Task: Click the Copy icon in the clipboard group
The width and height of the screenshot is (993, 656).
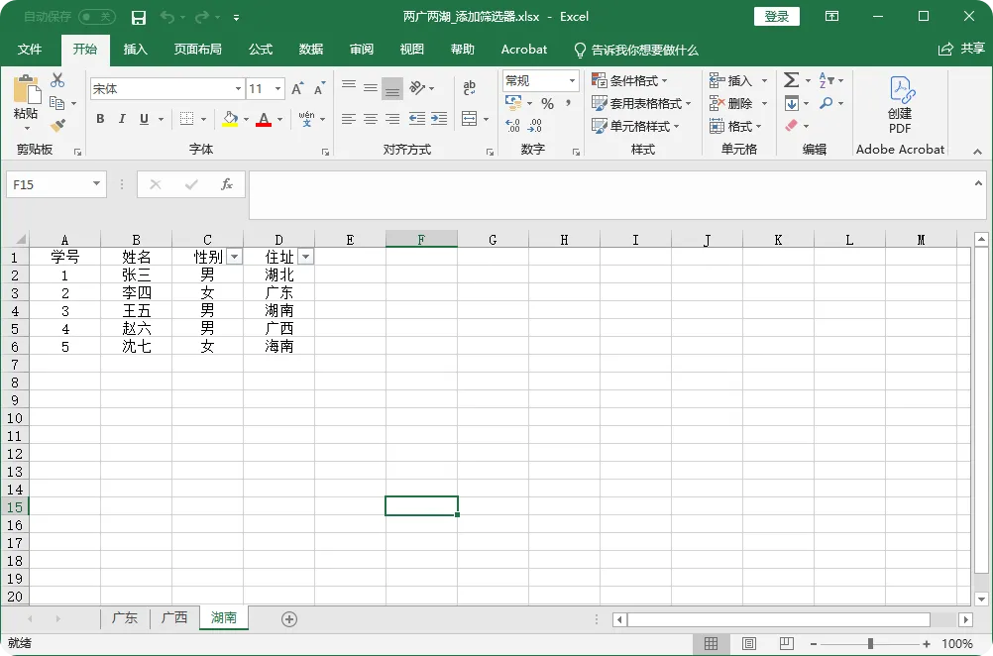Action: click(57, 103)
